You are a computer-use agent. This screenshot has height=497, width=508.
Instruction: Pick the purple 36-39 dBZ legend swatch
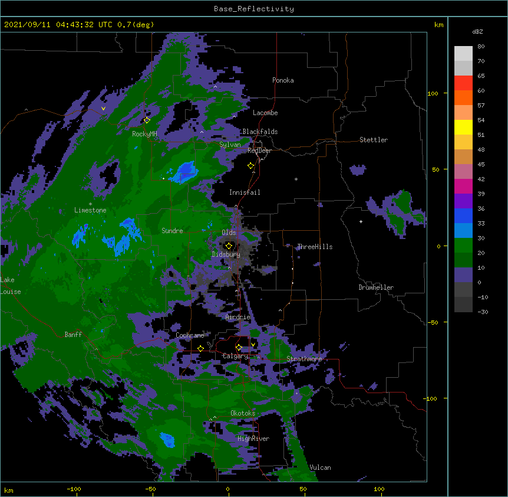click(x=463, y=201)
